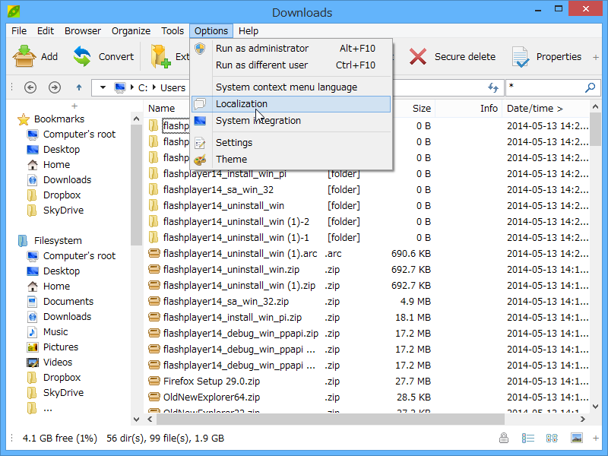
Task: Click the refresh arrows in address bar
Action: pyautogui.click(x=492, y=87)
